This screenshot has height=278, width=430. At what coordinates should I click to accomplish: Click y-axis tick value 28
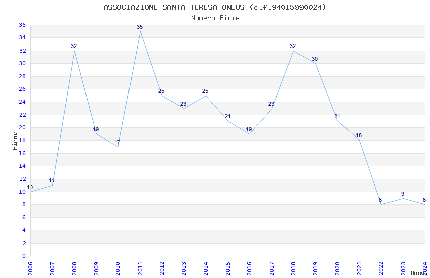(x=22, y=76)
